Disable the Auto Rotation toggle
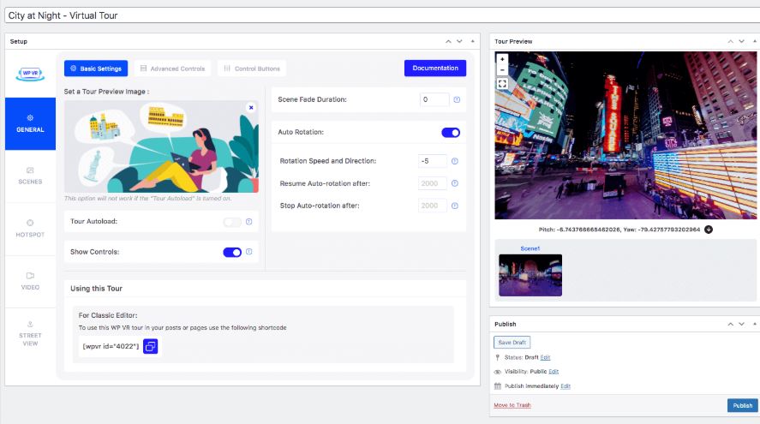This screenshot has height=424, width=760. (451, 133)
